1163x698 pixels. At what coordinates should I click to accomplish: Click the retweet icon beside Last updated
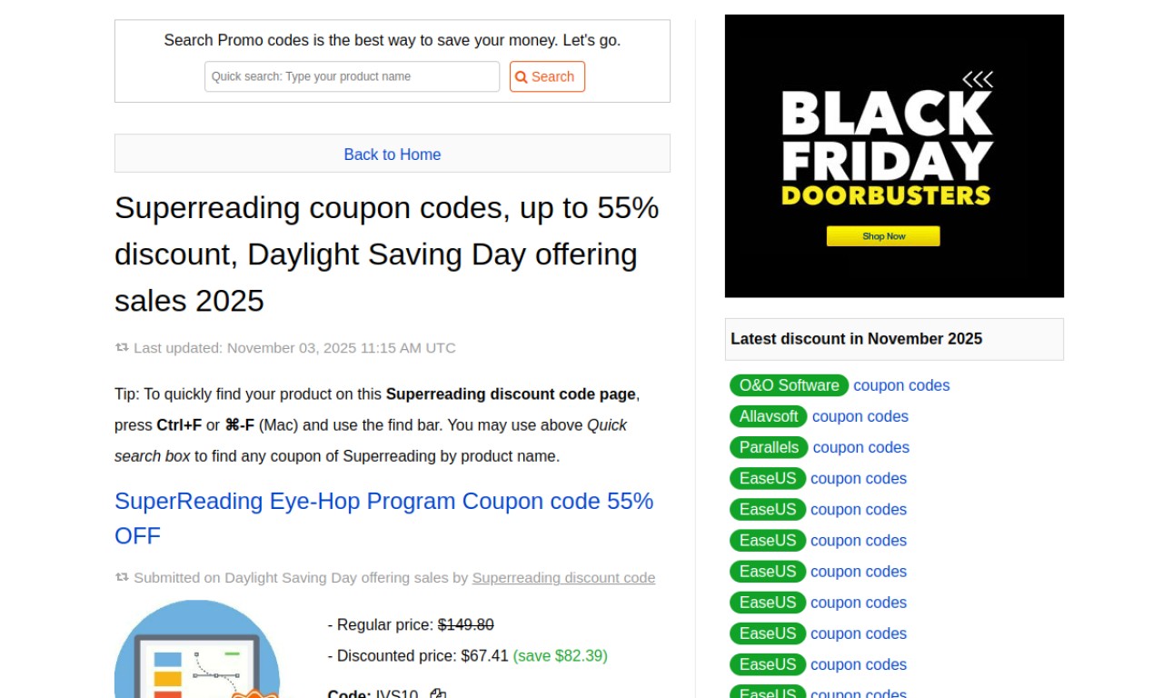[x=122, y=347]
